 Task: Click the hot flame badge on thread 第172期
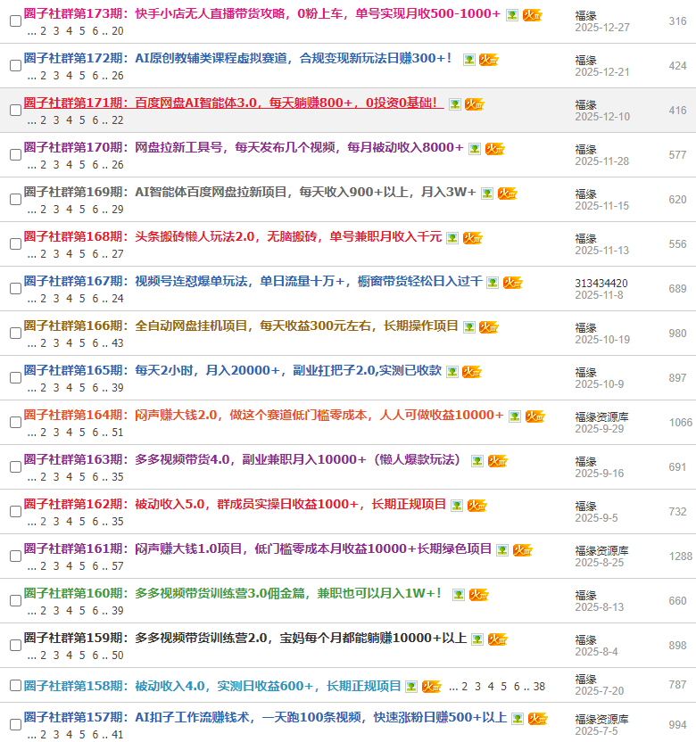(x=489, y=60)
